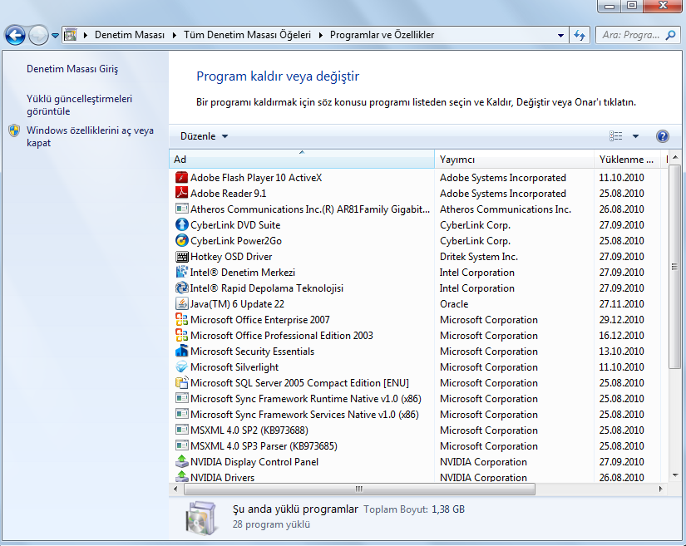The height and width of the screenshot is (546, 686).
Task: Click the Microsoft SQL Server 2005 Compact icon
Action: (181, 382)
